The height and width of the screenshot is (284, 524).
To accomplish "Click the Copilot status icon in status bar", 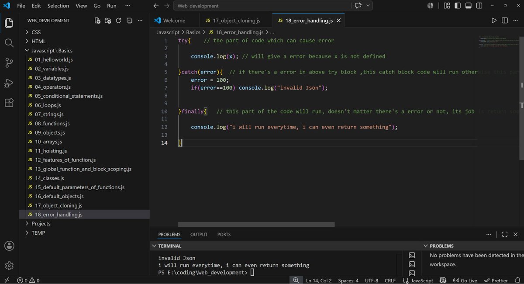I will pos(443,280).
